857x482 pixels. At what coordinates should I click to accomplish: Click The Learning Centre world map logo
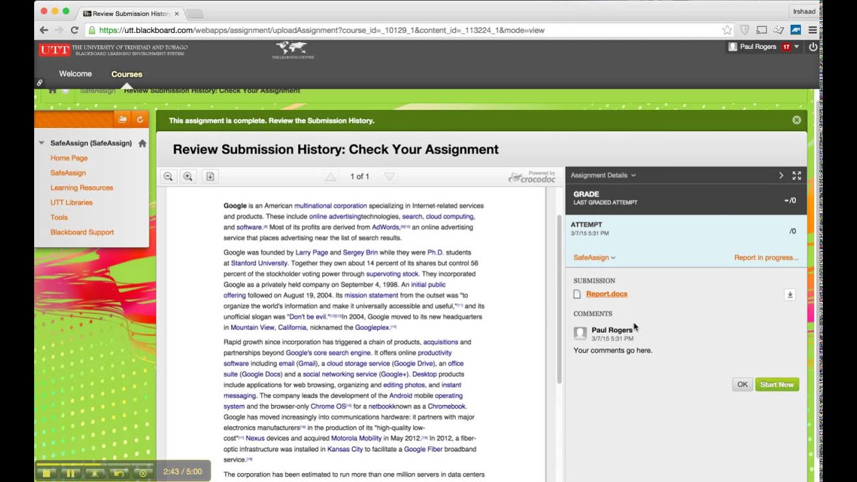pos(293,50)
